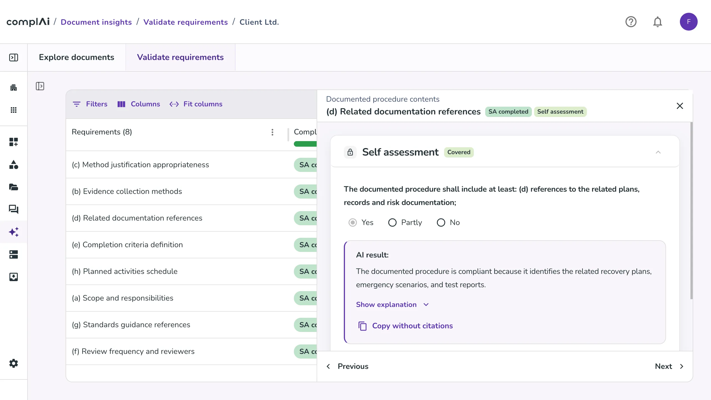Click the detail panel vertical scrollbar

(x=691, y=211)
